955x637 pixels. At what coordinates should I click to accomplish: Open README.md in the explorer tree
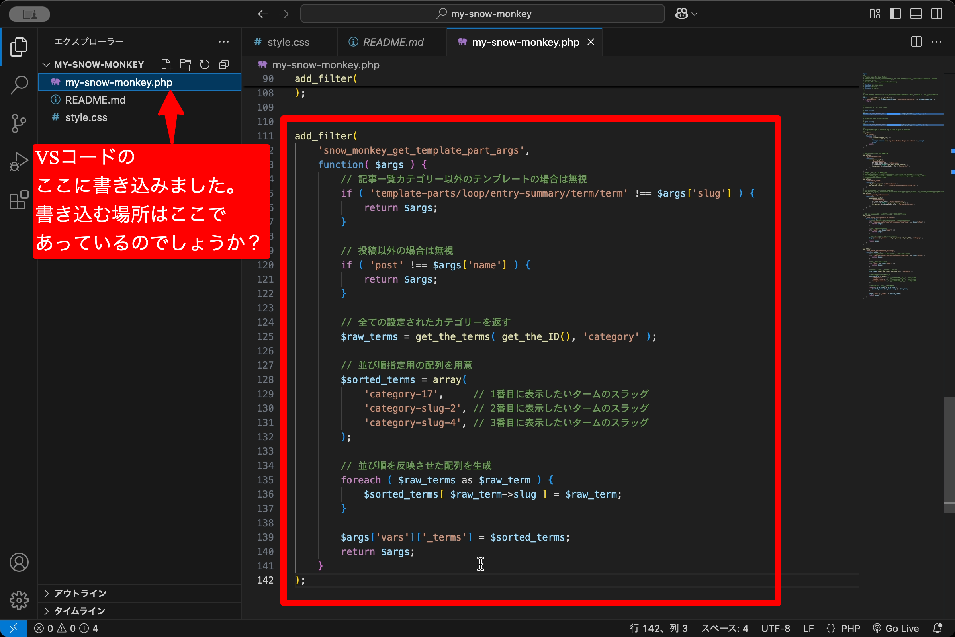pos(140,100)
